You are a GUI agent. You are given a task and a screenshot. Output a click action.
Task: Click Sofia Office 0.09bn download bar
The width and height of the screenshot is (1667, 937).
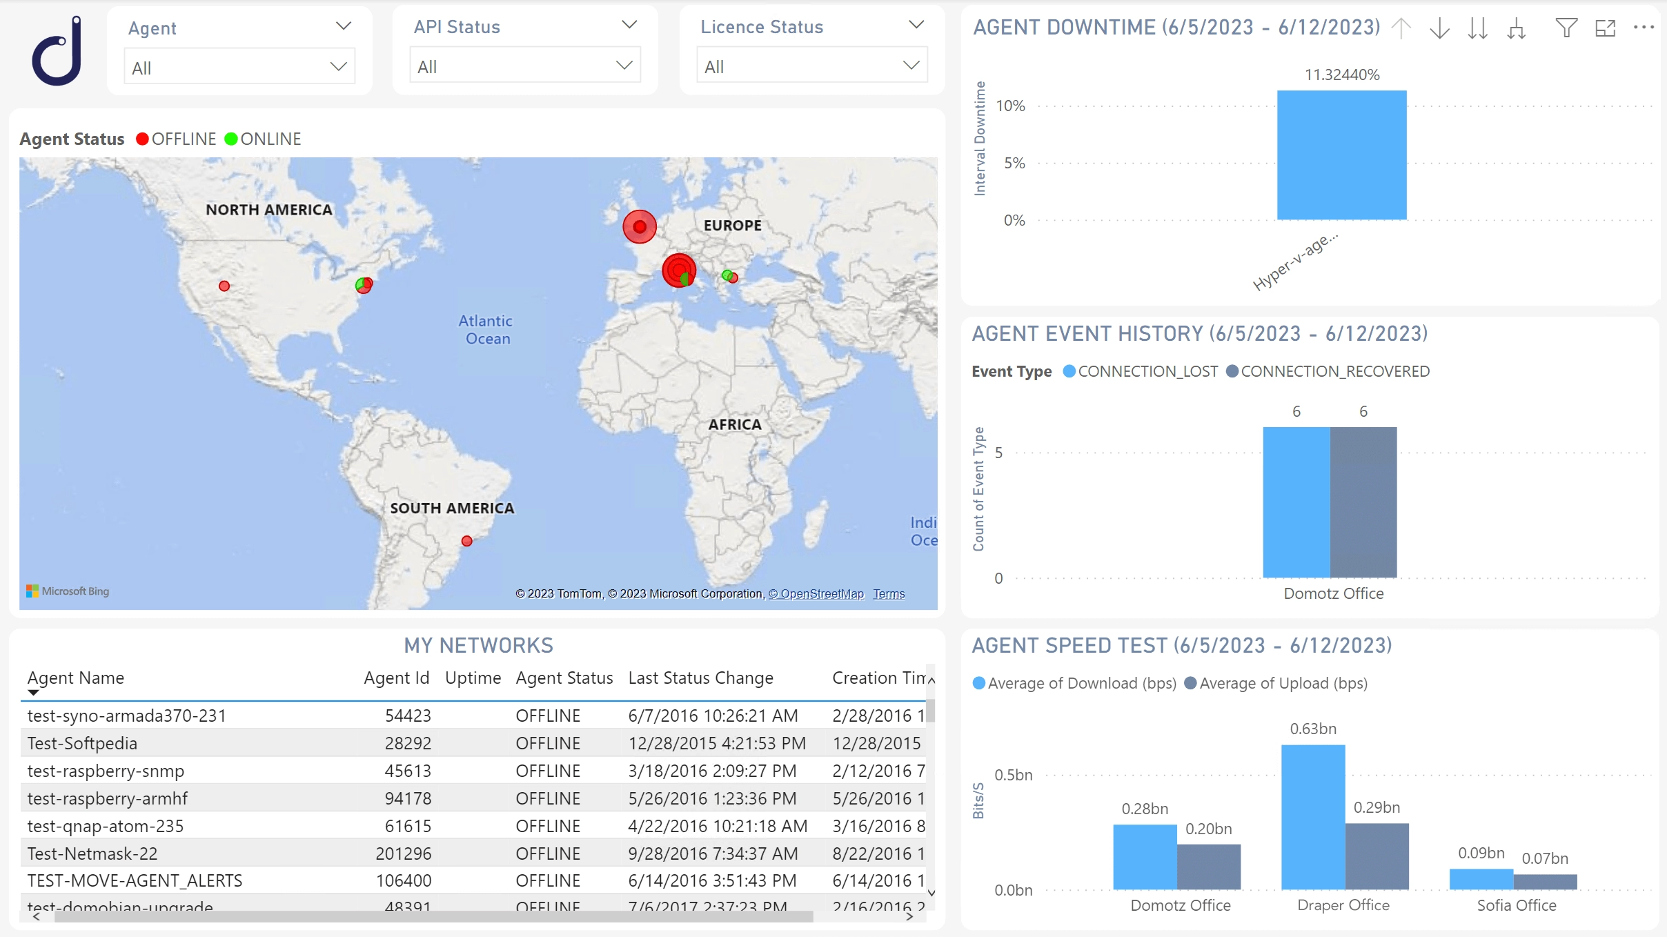pyautogui.click(x=1481, y=879)
